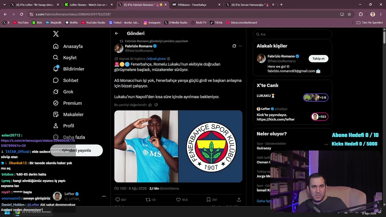Image resolution: width=386 pixels, height=217 pixels.
Task: Open the Kick bookmark
Action: coord(37,23)
